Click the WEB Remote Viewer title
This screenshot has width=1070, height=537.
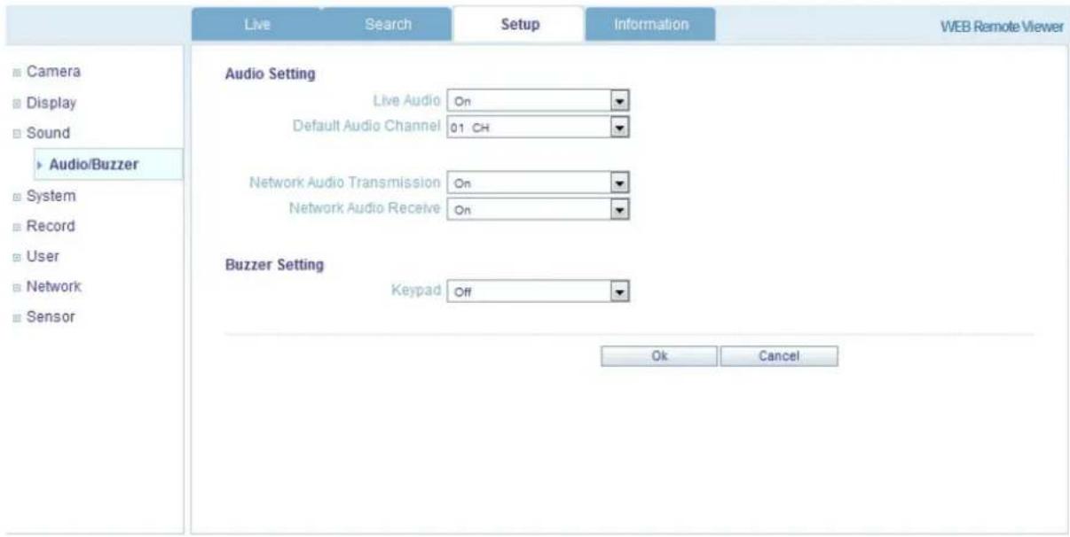(1003, 27)
